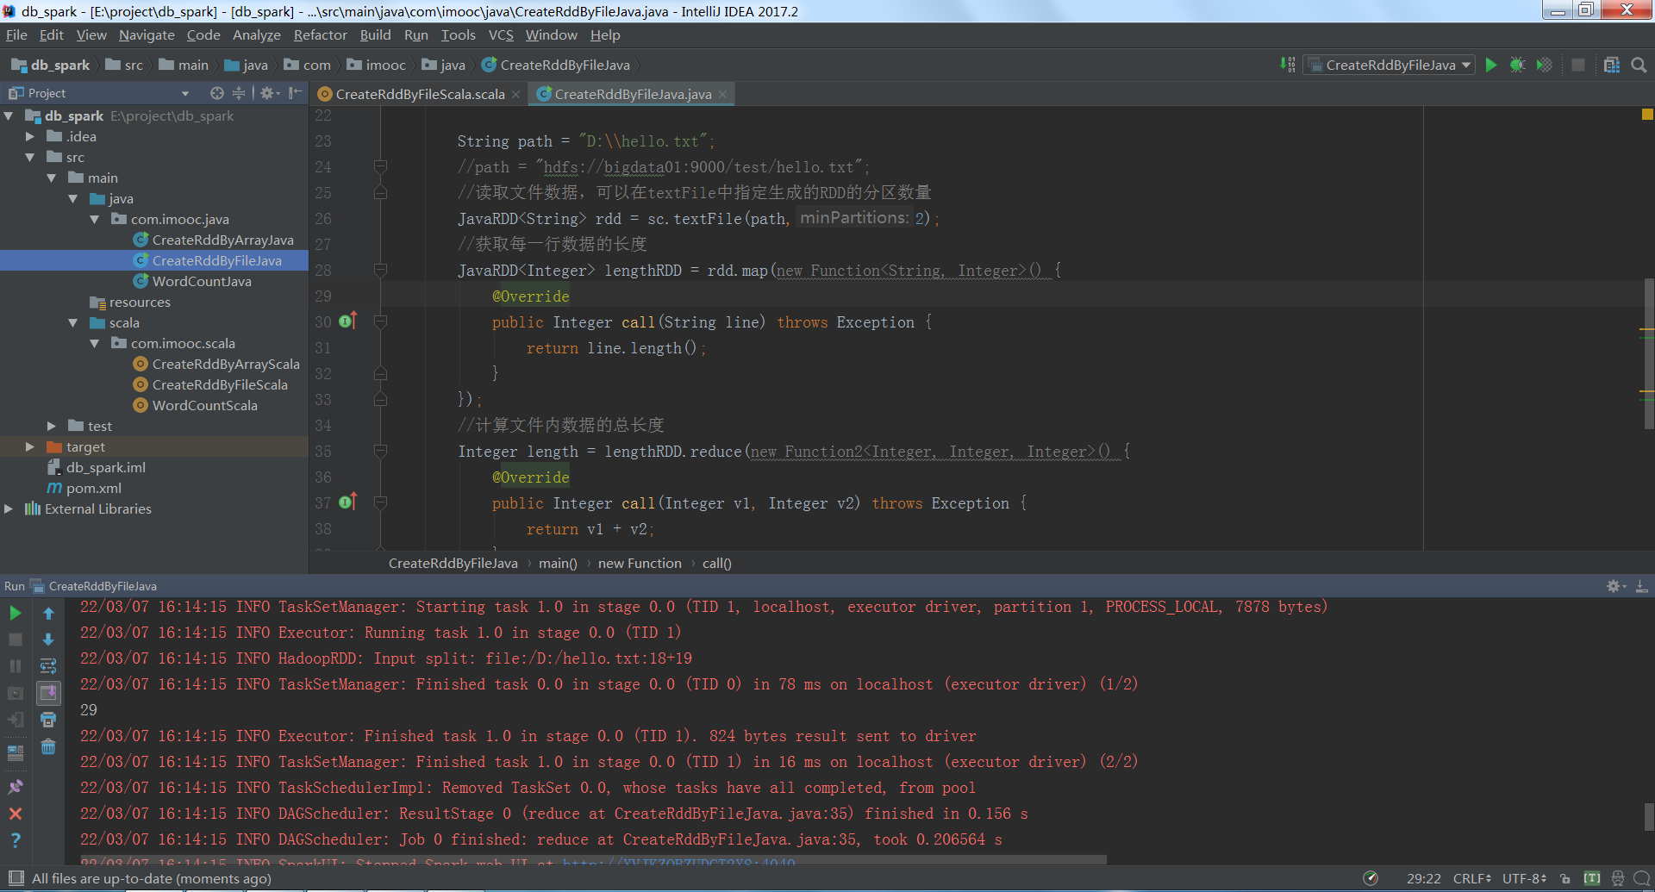Change CRLF line separator in status bar

click(1471, 879)
